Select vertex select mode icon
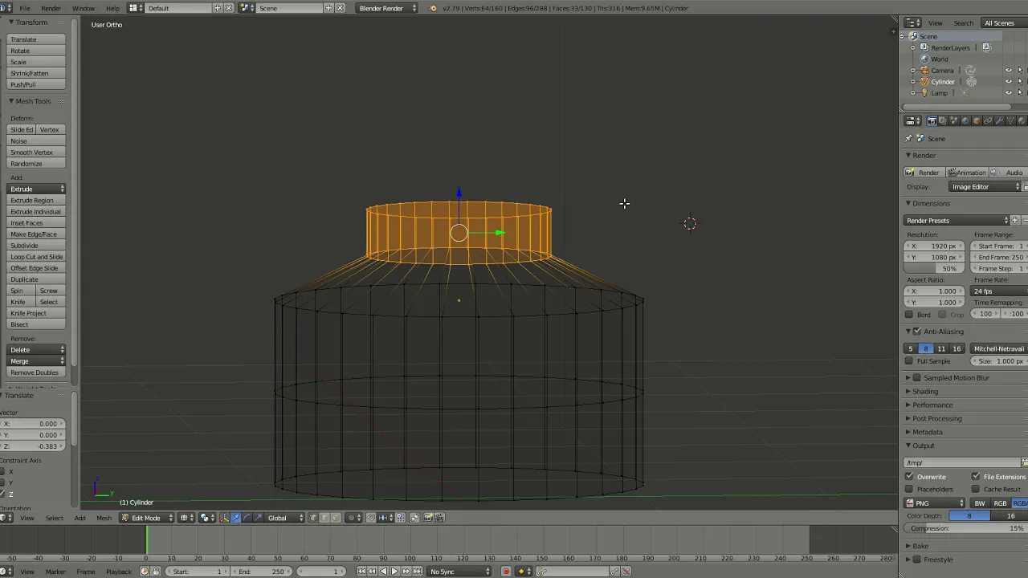Viewport: 1028px width, 578px height. (x=313, y=518)
